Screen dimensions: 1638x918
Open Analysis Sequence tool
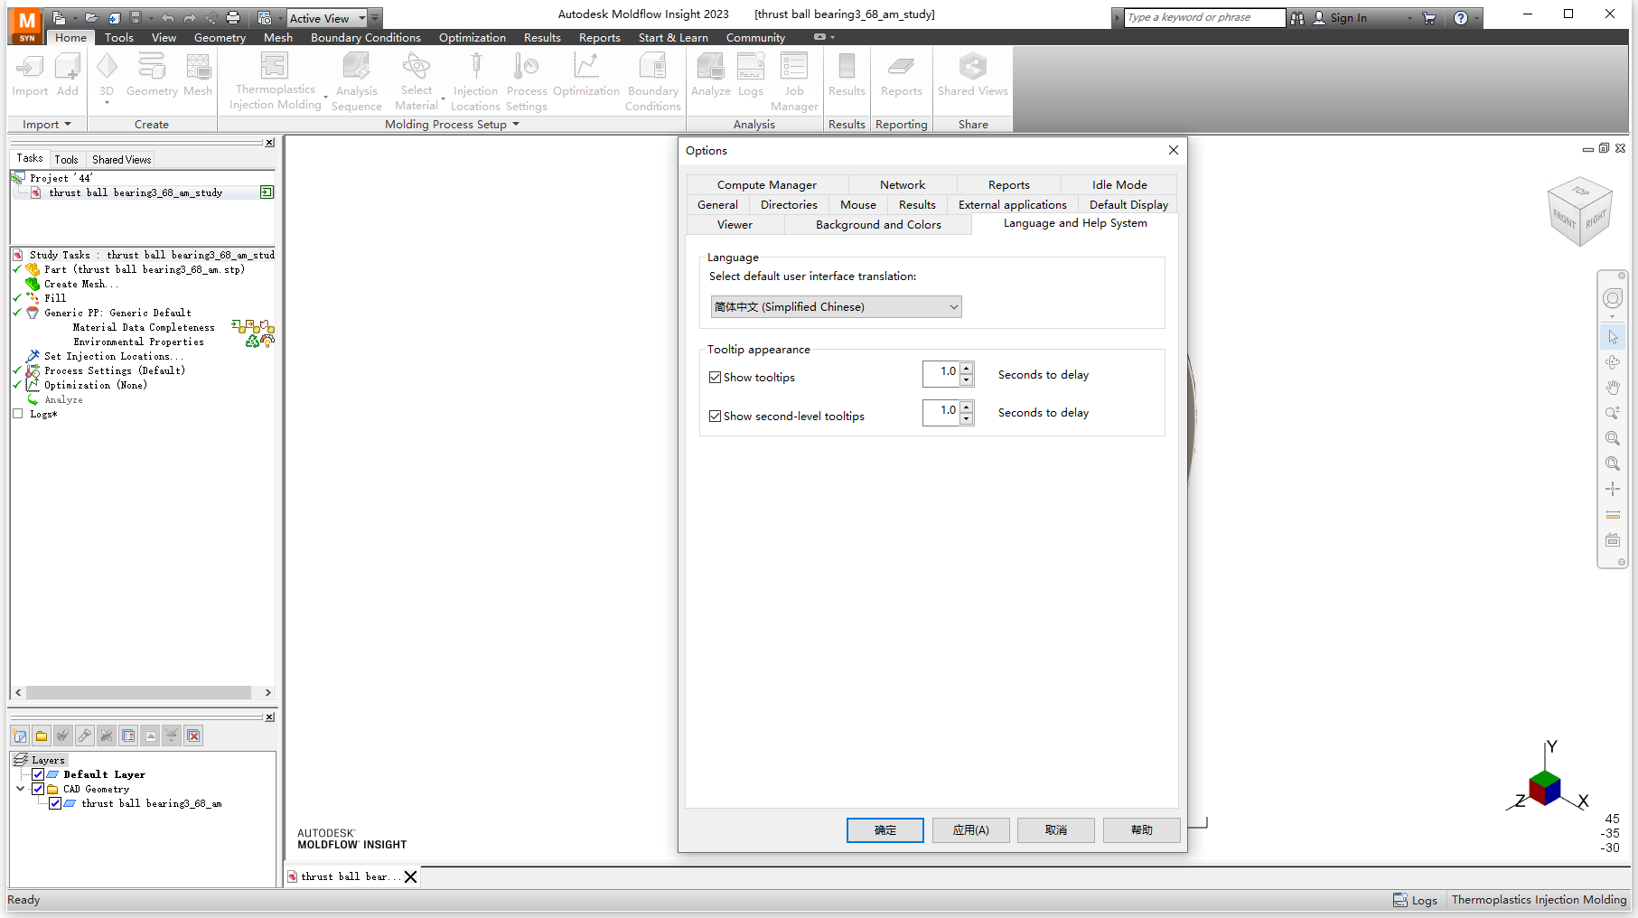coord(357,81)
